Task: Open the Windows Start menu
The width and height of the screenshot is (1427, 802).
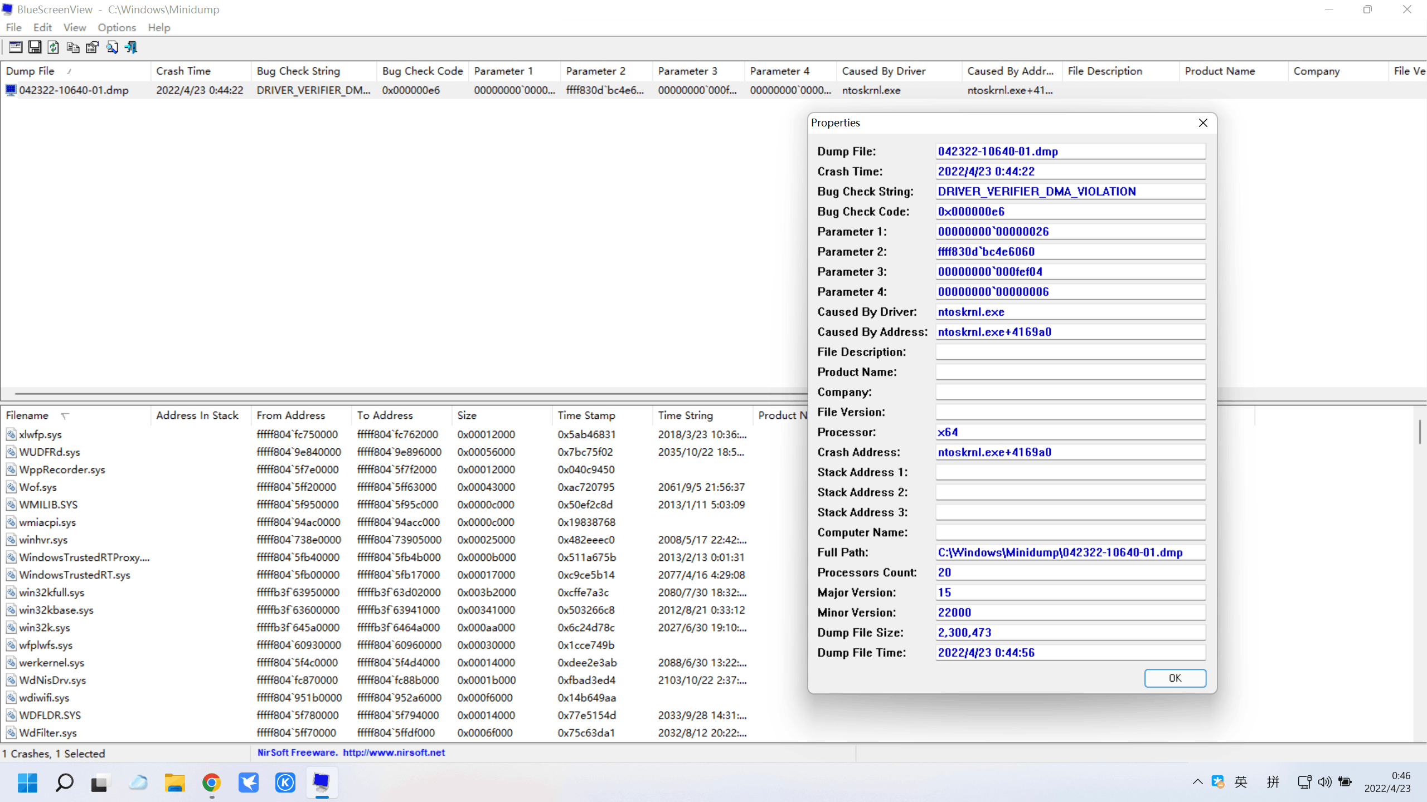Action: pos(27,783)
